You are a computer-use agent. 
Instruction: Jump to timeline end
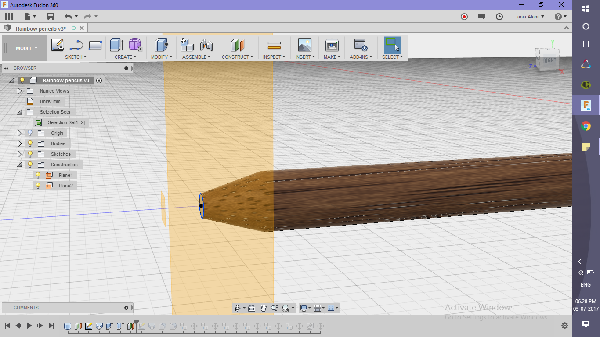[51, 326]
